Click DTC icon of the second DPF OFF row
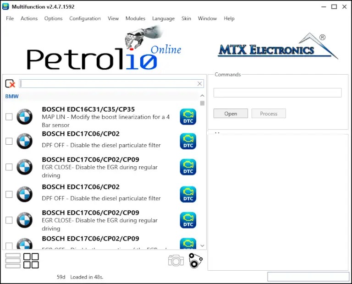This screenshot has height=284, width=352. (x=188, y=195)
